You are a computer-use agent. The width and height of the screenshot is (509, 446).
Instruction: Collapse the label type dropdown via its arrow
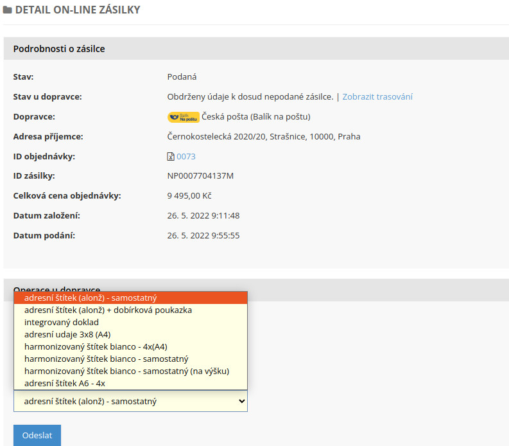[x=241, y=401]
